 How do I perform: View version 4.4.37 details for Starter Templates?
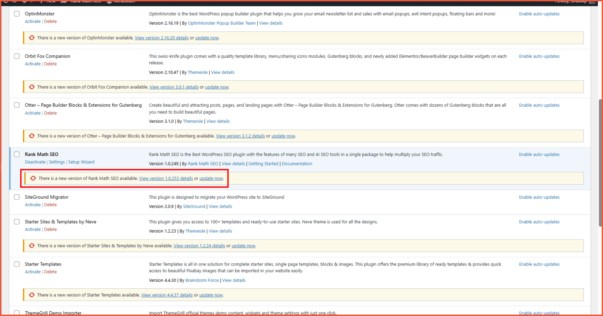(167, 295)
